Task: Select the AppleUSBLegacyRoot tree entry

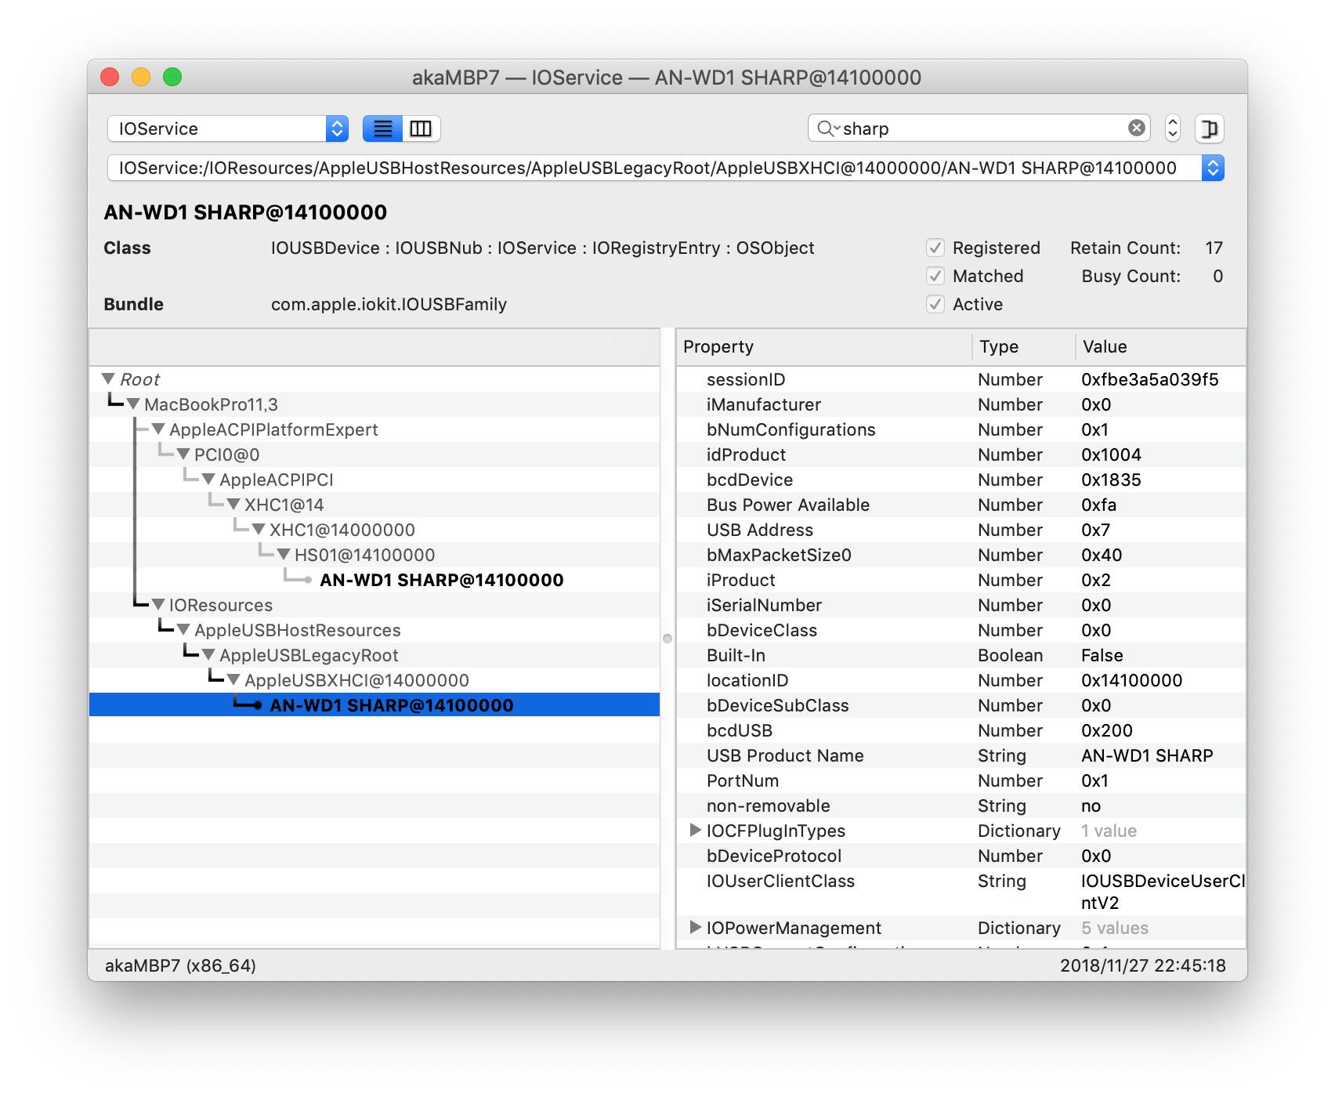Action: (x=309, y=655)
